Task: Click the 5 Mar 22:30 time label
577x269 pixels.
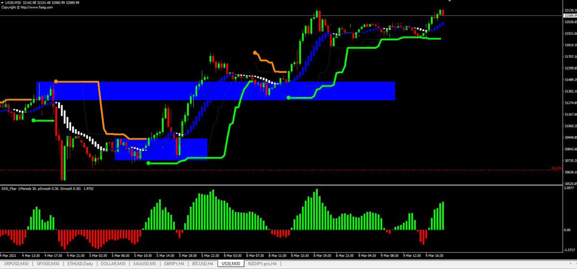Action: (x=210, y=256)
